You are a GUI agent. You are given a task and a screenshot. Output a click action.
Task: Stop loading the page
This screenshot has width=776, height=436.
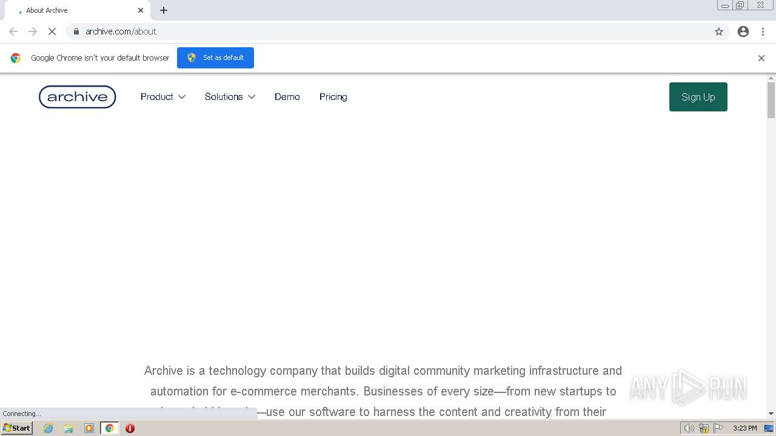[52, 31]
